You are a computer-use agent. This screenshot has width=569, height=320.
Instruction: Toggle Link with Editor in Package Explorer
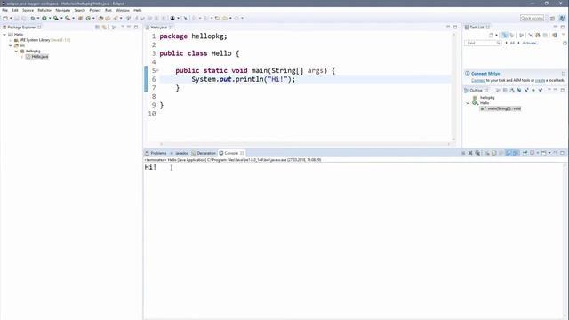[105, 28]
